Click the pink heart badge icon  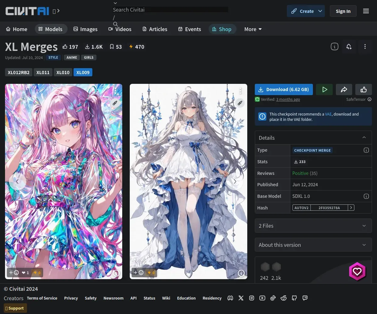pos(357,271)
